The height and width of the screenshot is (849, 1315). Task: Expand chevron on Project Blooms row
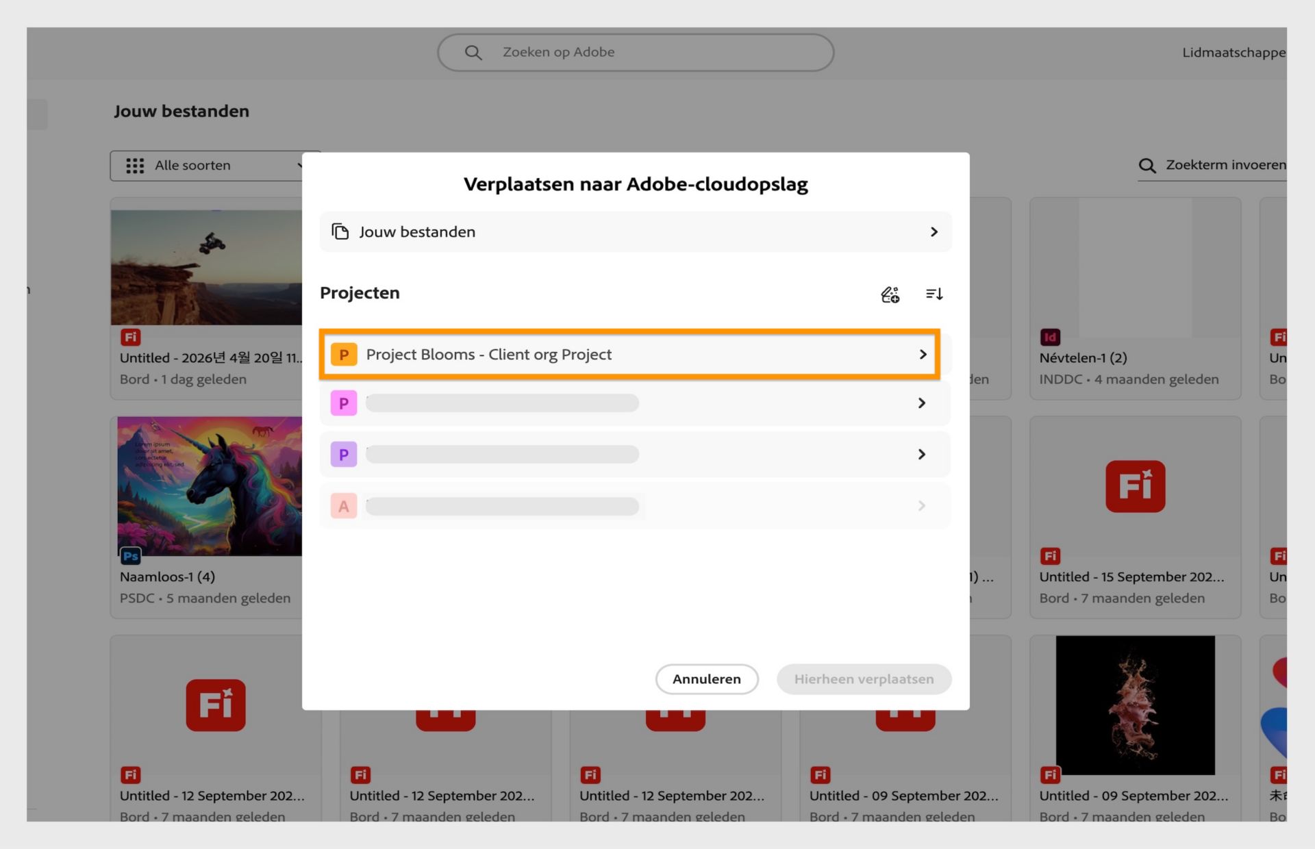[923, 355]
